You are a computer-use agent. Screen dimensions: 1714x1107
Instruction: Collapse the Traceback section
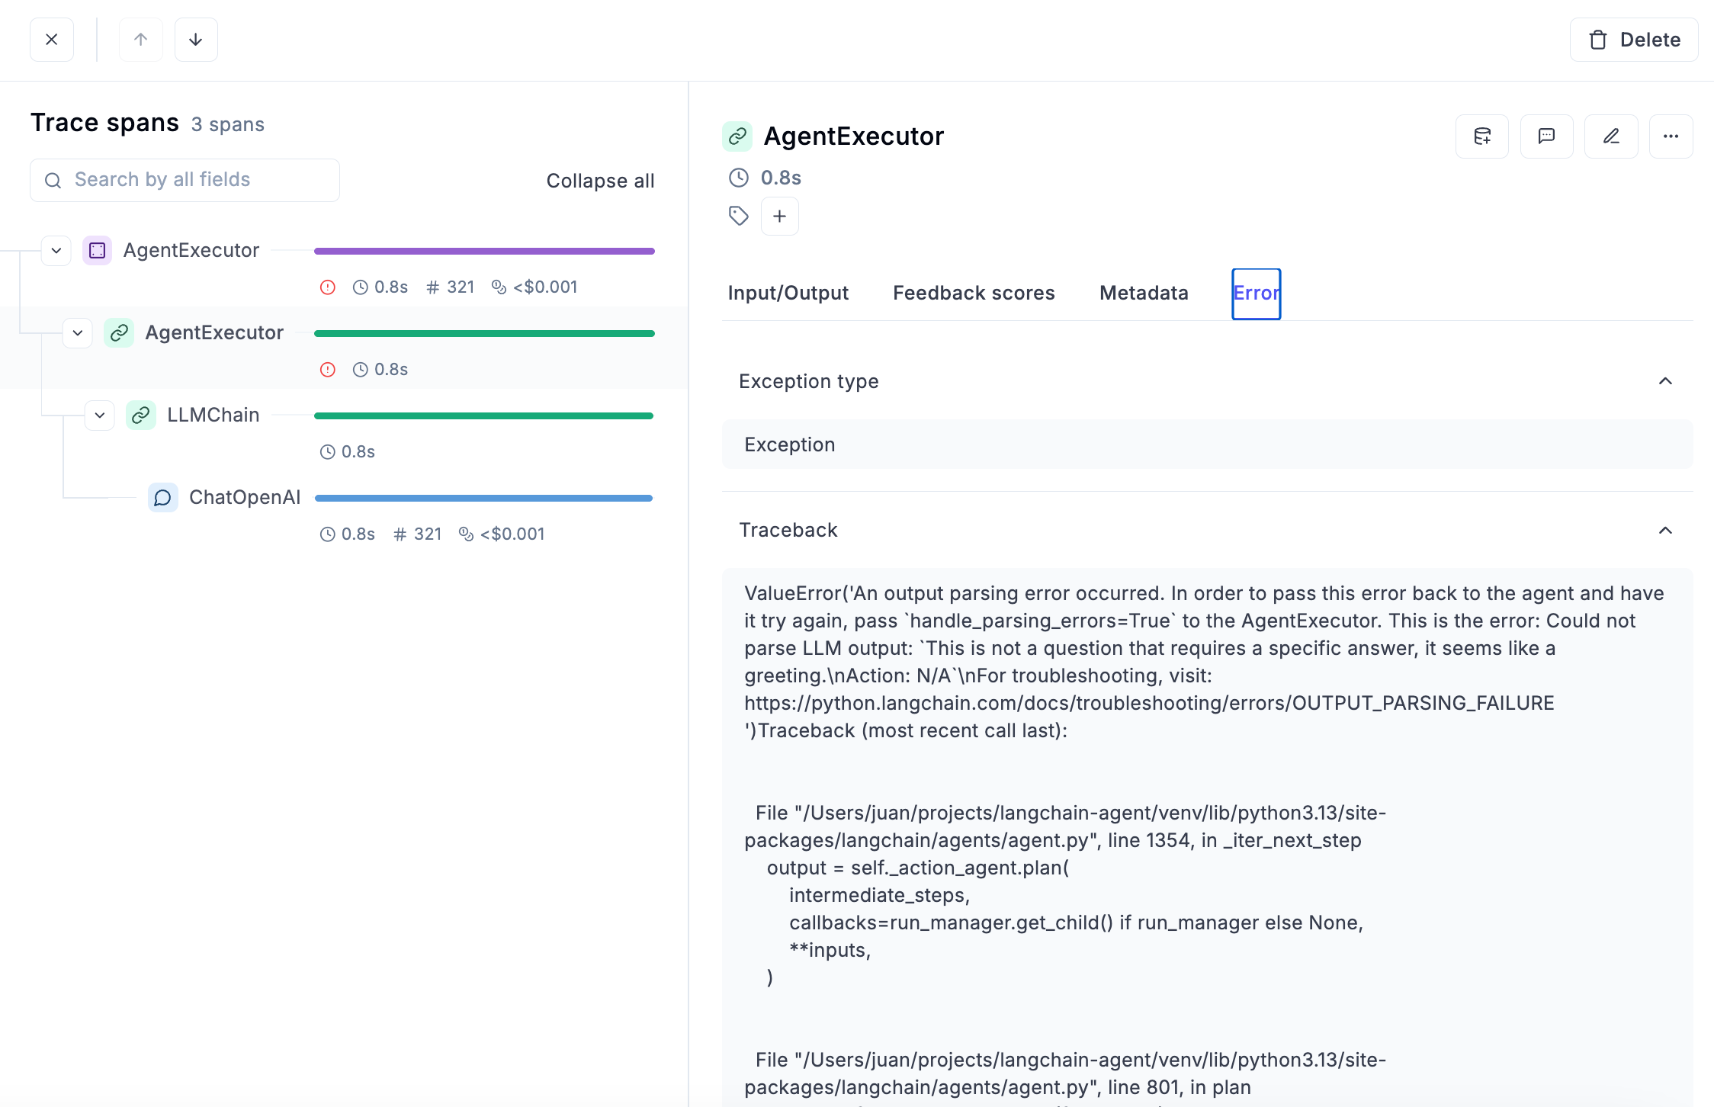point(1665,530)
